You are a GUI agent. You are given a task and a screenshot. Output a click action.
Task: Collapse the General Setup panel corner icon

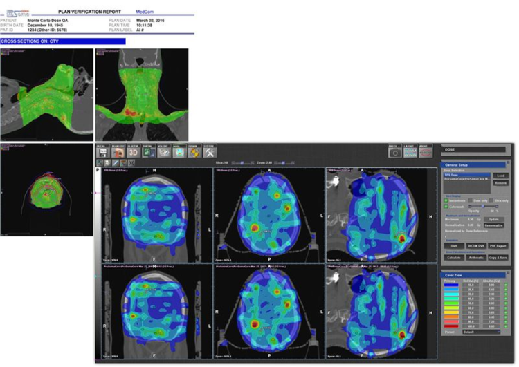[508, 162]
